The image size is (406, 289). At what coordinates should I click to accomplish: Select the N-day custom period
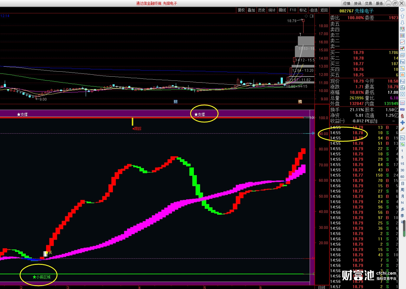(x=402, y=203)
